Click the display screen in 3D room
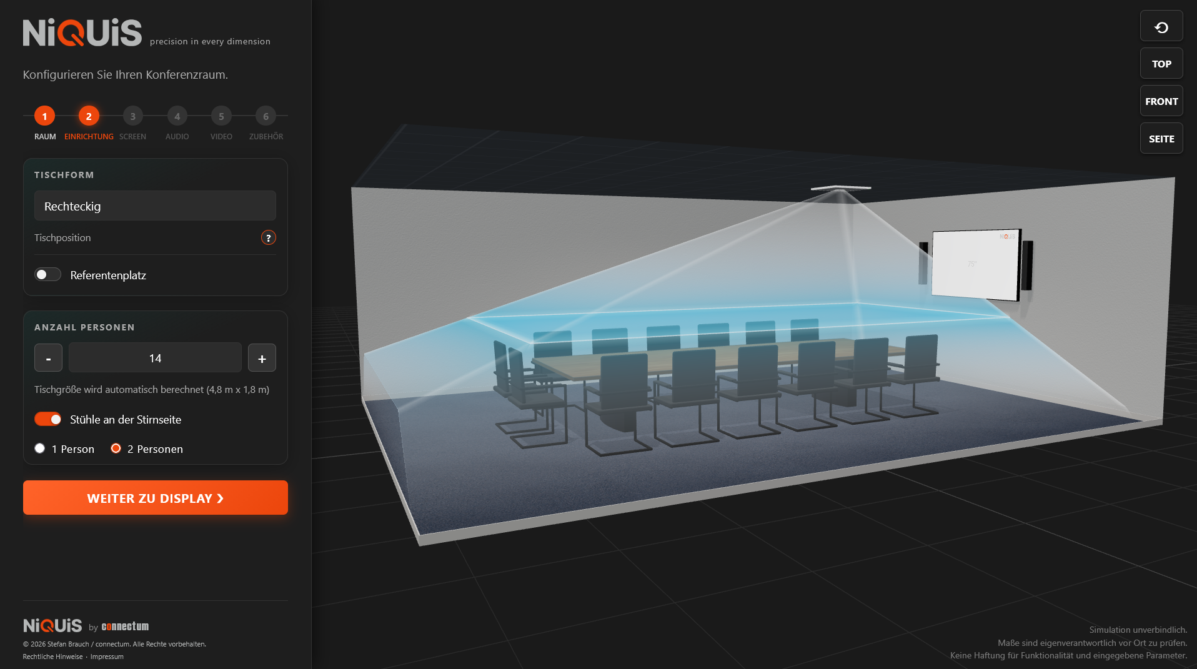1197x669 pixels. point(975,265)
